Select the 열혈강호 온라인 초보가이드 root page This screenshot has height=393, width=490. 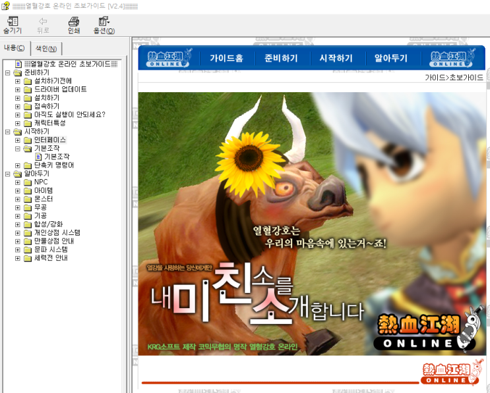point(71,64)
